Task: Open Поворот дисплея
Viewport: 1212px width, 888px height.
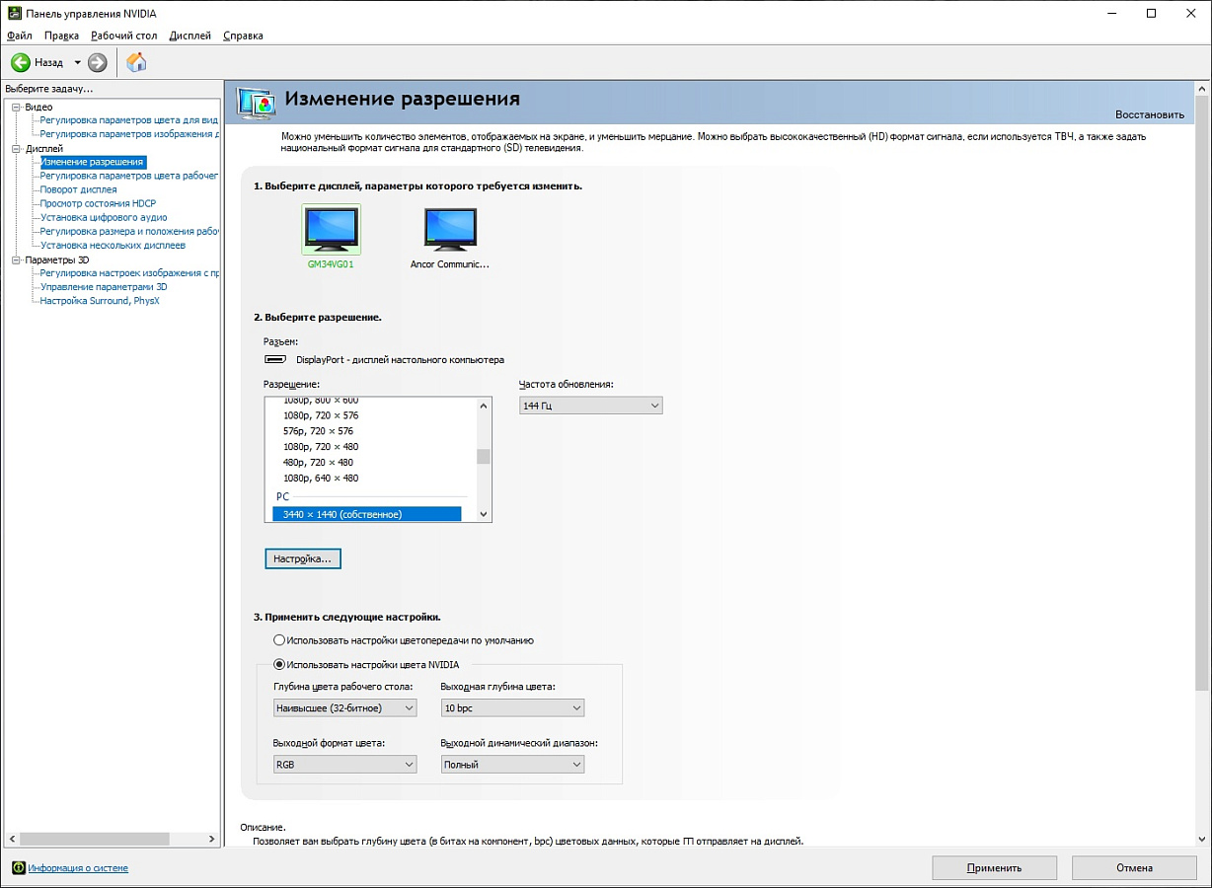Action: point(78,189)
